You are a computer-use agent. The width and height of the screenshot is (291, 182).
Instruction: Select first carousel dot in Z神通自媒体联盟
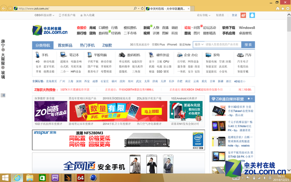coord(249,99)
